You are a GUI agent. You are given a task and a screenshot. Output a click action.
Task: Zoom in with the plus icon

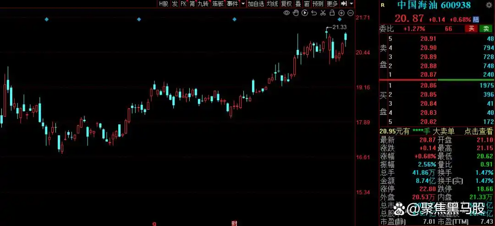pyautogui.click(x=341, y=13)
